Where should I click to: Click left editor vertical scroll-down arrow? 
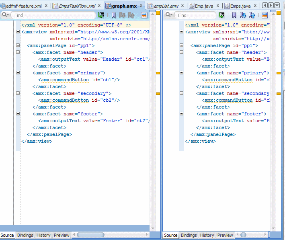click(x=153, y=228)
